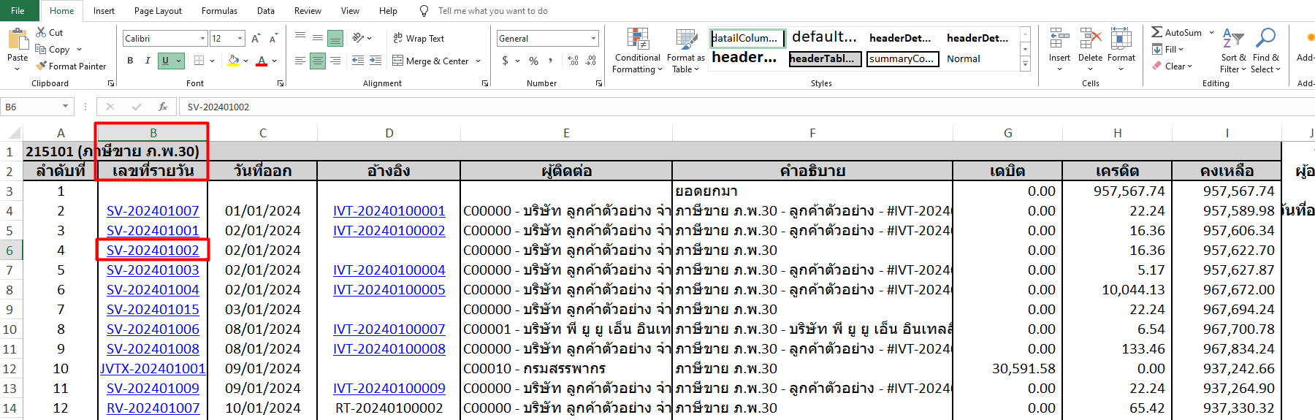Expand the cell styles gallery
1315x420 pixels.
coord(1025,64)
